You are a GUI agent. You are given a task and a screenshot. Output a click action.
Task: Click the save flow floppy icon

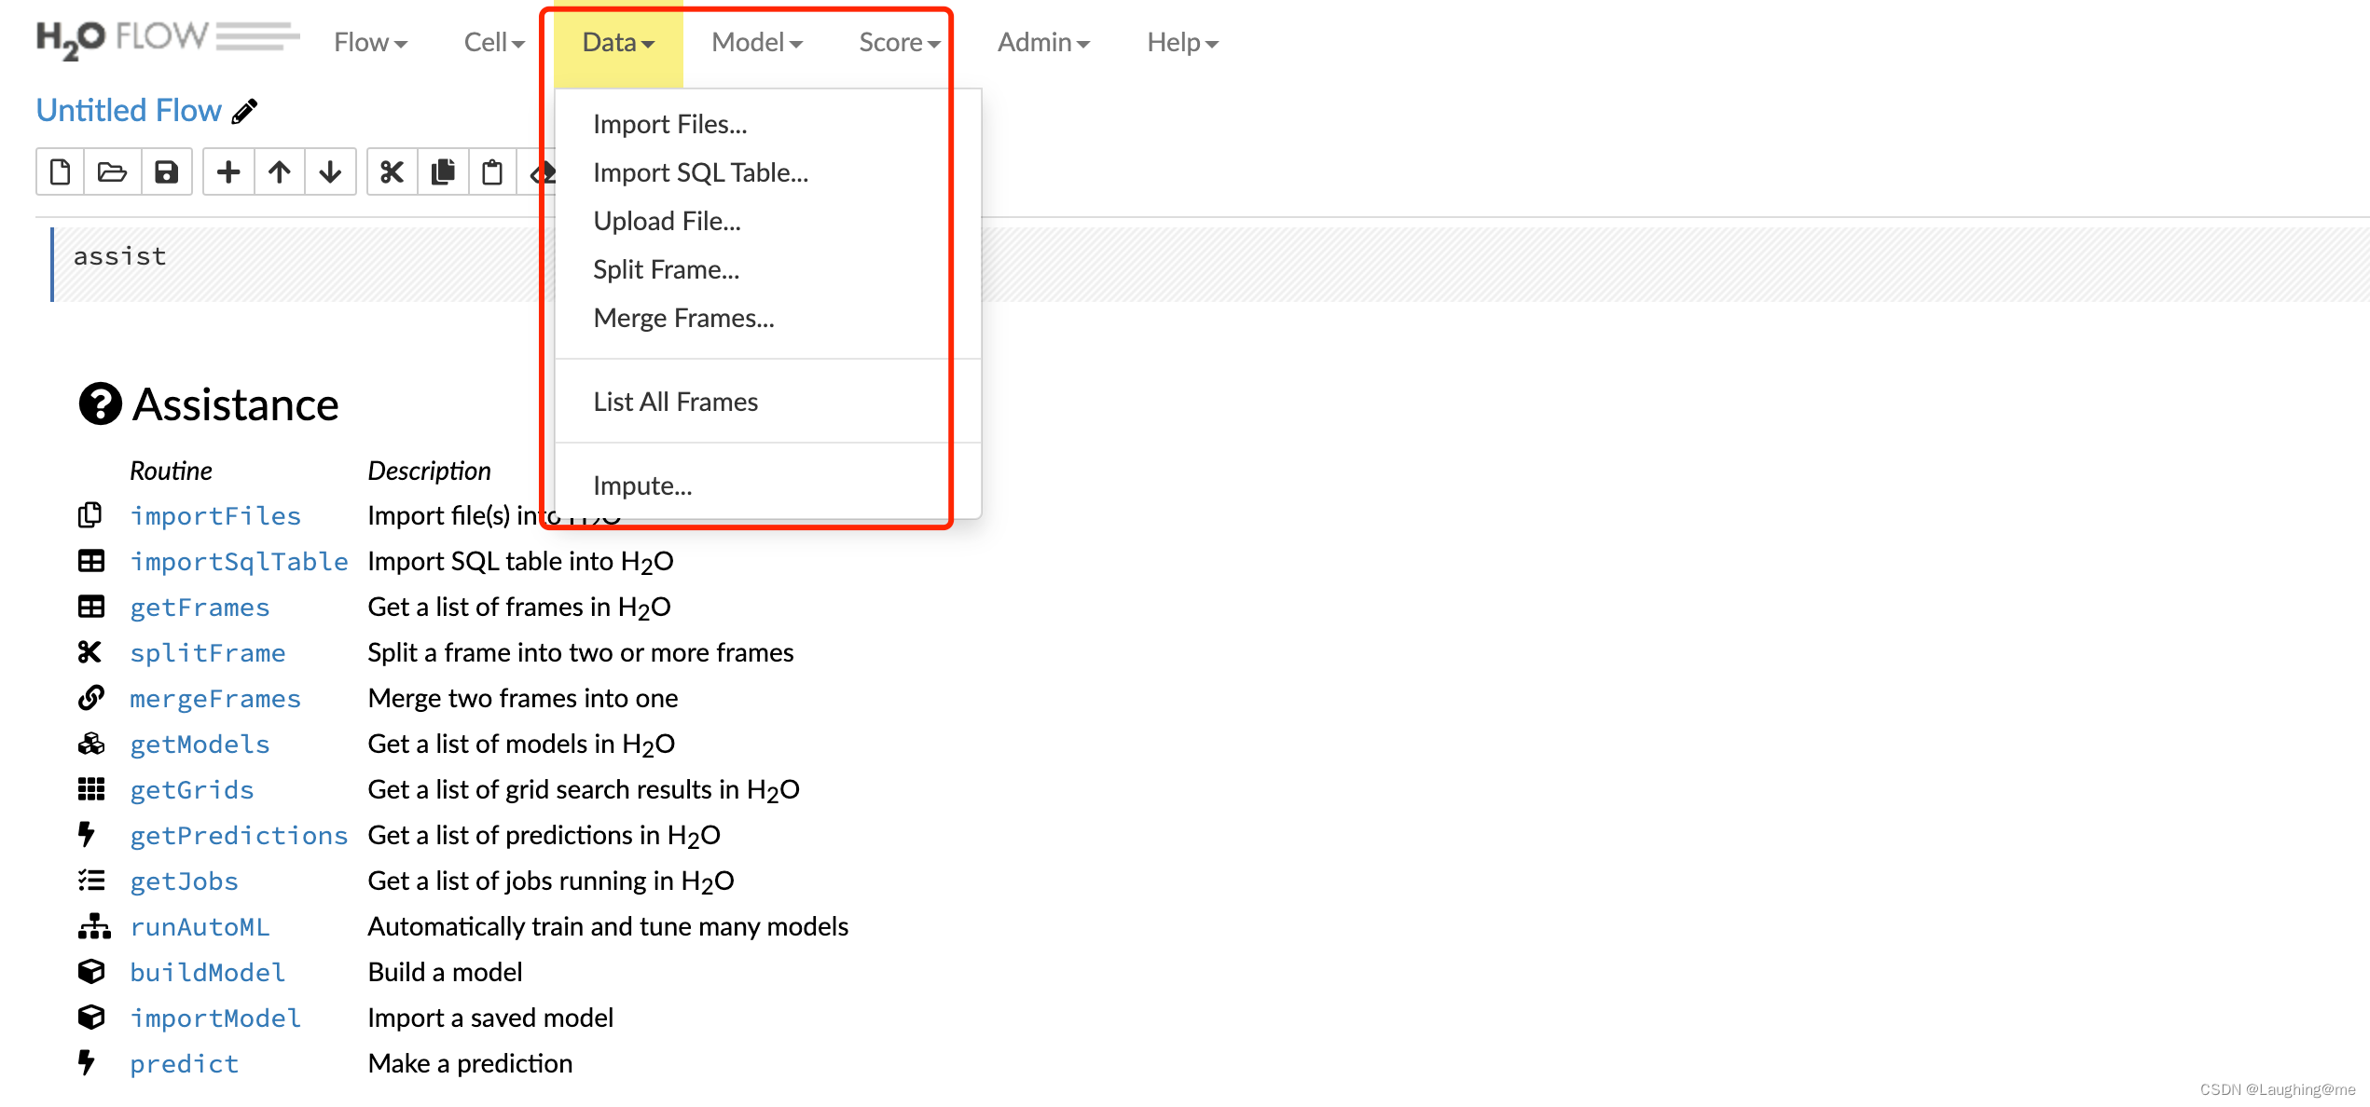(x=166, y=172)
